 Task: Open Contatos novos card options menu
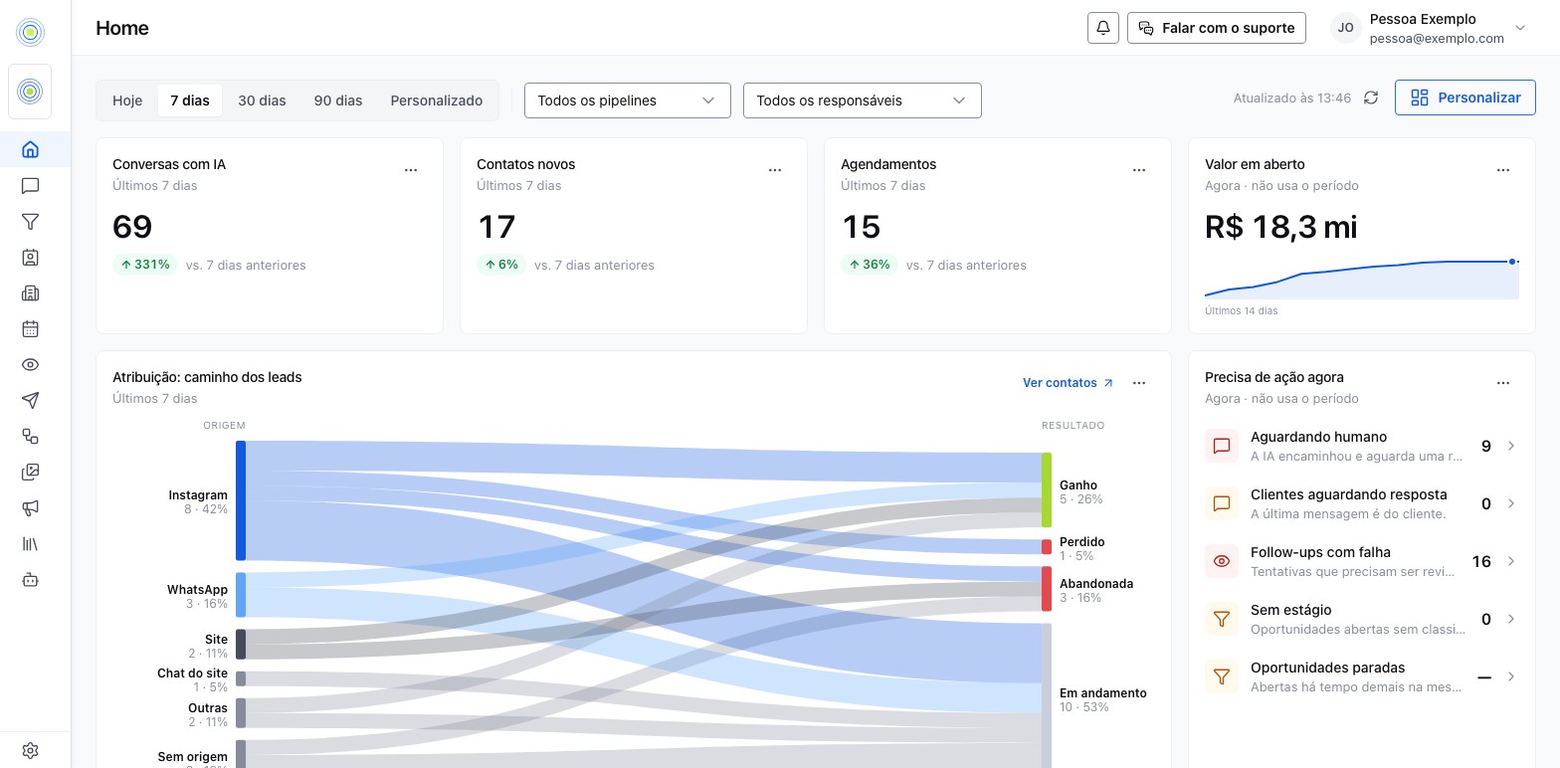click(x=775, y=170)
